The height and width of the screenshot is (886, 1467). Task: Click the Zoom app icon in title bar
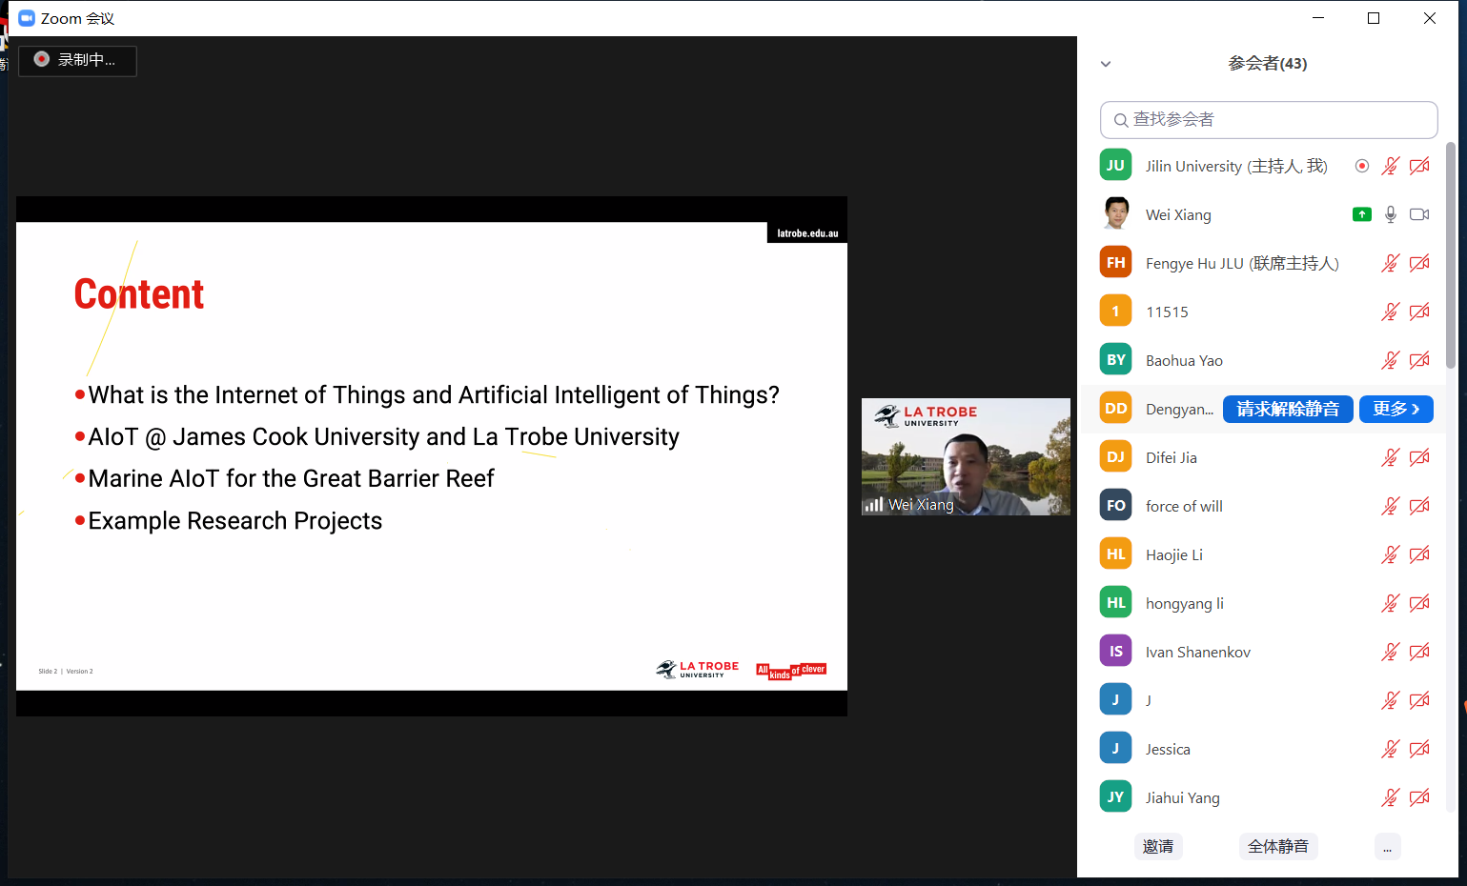27,18
